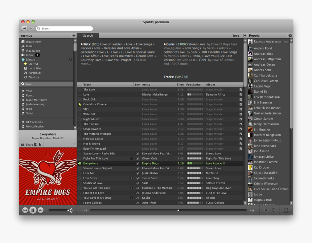Screen dimensions: 312x243
Task: Switch to the Search tab
Action: [87, 36]
